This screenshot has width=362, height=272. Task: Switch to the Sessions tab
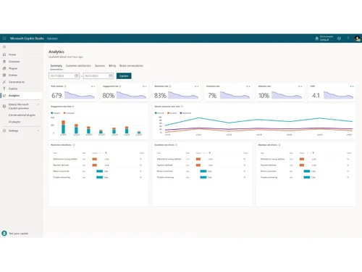[100, 66]
